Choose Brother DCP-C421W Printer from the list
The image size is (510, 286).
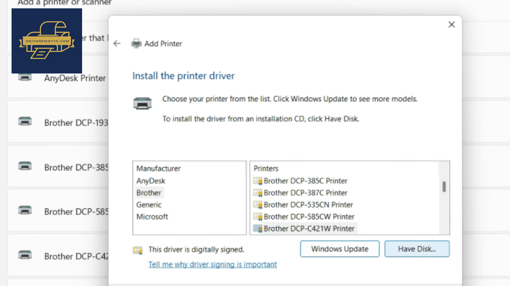(x=309, y=228)
